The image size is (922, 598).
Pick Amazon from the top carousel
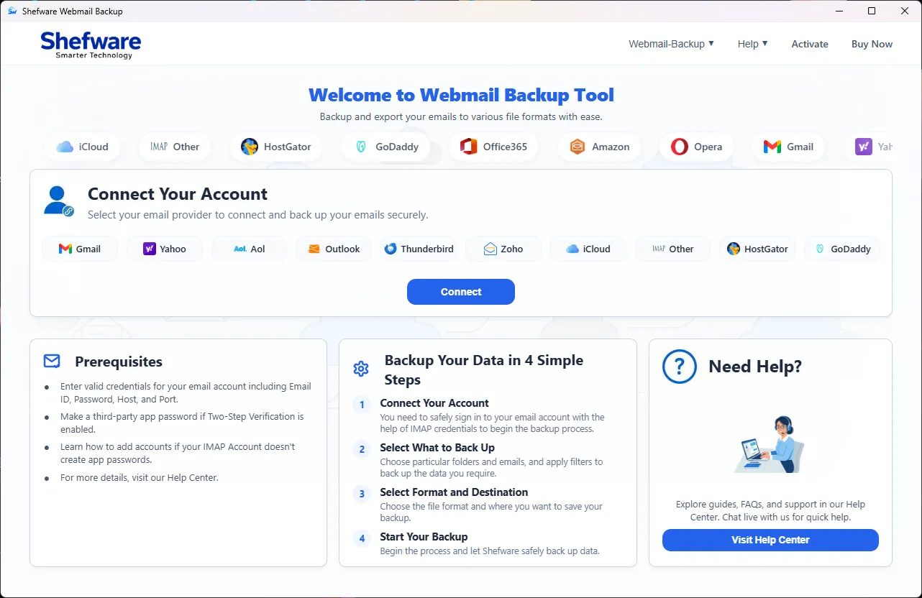[x=599, y=147]
